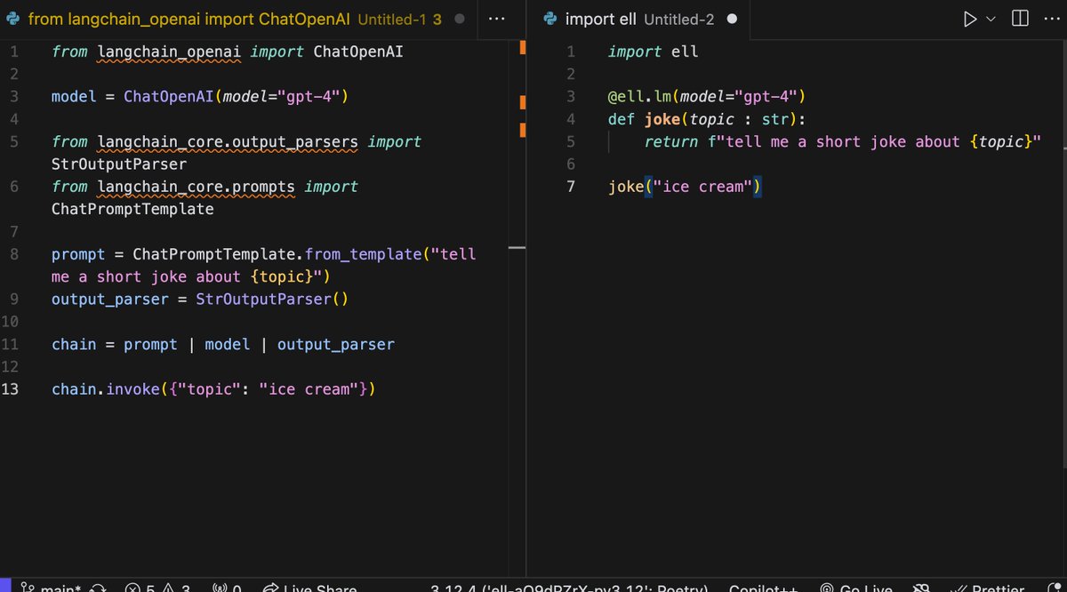This screenshot has height=592, width=1067.
Task: Click '{topic}' placeholder in left editor
Action: point(281,276)
